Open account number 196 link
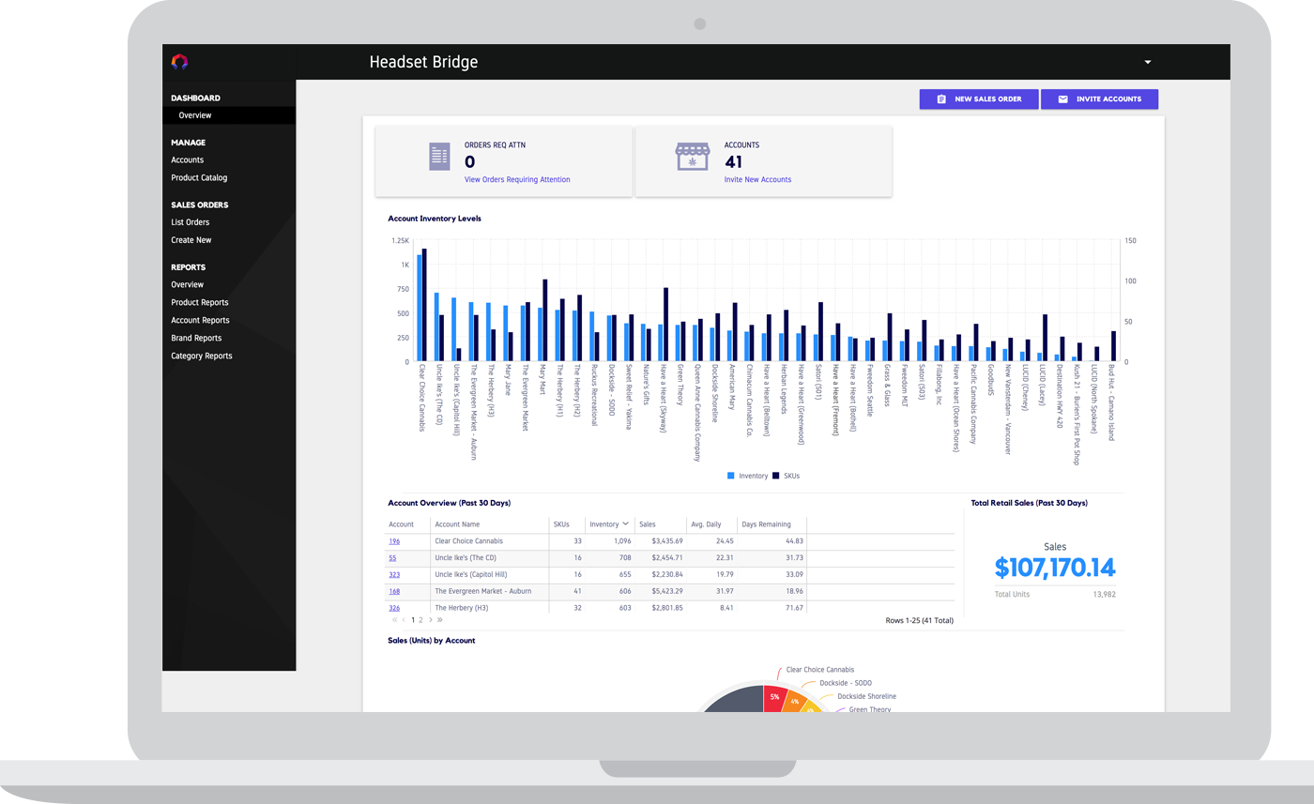The height and width of the screenshot is (804, 1314). click(x=394, y=541)
